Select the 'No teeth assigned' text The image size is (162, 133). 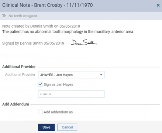coord(23,16)
